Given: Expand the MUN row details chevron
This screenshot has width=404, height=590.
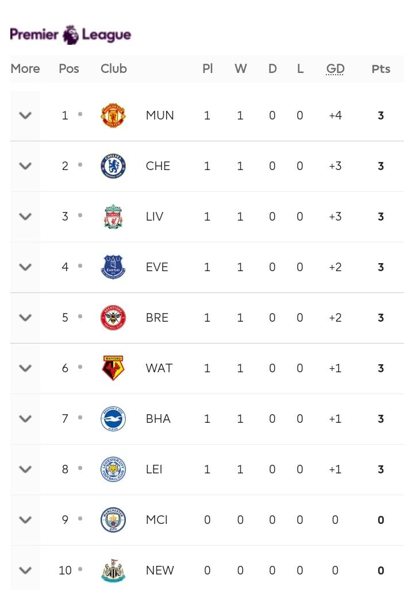Looking at the screenshot, I should click(25, 115).
